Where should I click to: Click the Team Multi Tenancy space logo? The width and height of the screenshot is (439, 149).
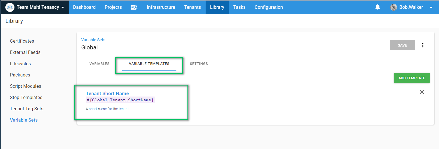pos(10,7)
